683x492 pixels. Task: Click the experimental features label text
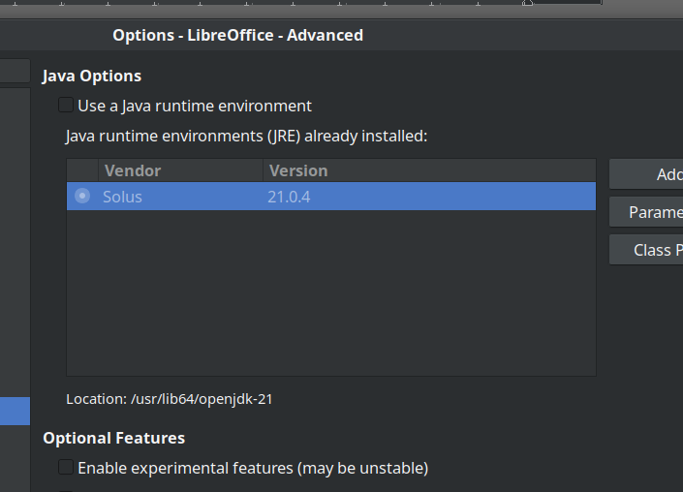252,468
